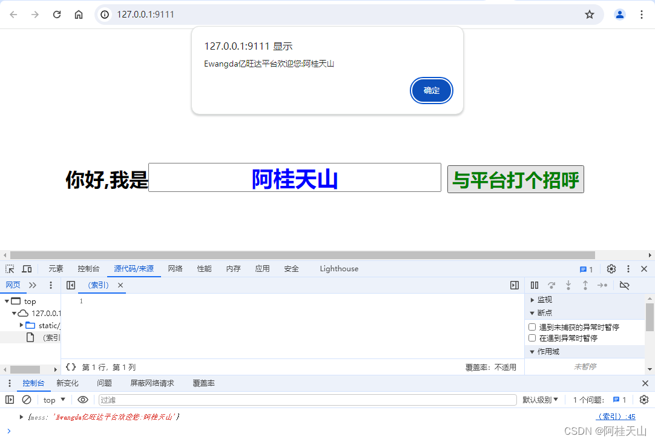Switch to the 元素 panel tab
The image size is (655, 442).
(x=56, y=268)
